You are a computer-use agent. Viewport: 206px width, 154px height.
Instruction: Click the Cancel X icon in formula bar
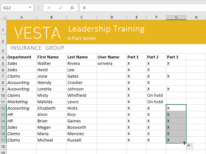(49, 7)
